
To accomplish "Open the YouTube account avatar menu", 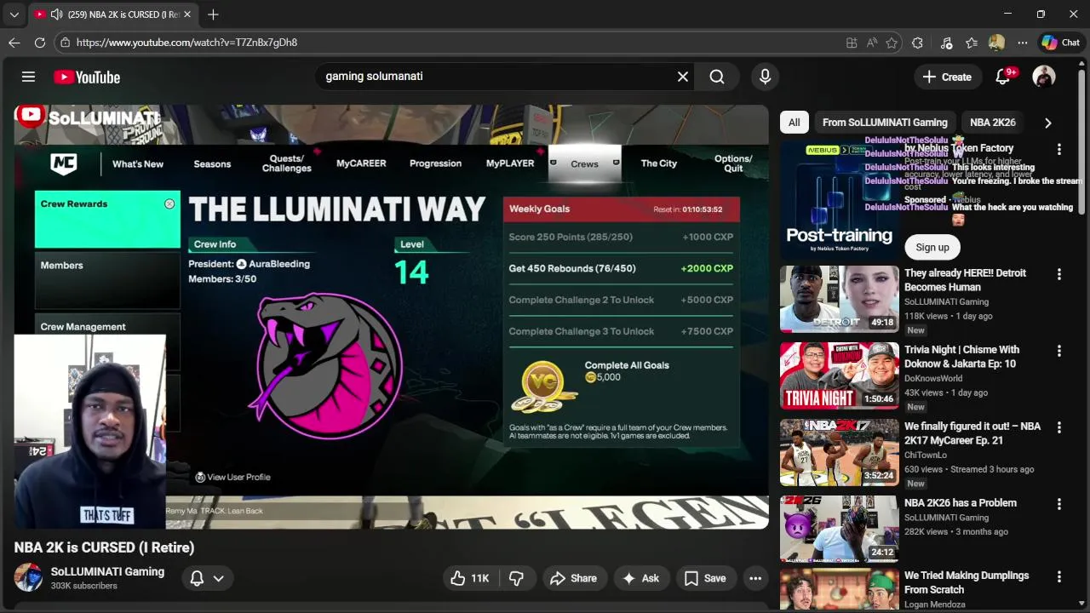I will [1044, 77].
